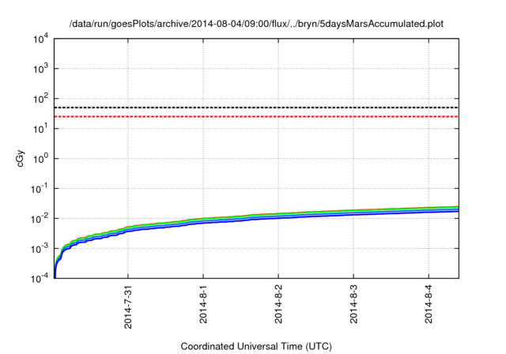This screenshot has height=354, width=506.
Task: Click the 10^2 y-axis tick label
Action: coord(40,99)
